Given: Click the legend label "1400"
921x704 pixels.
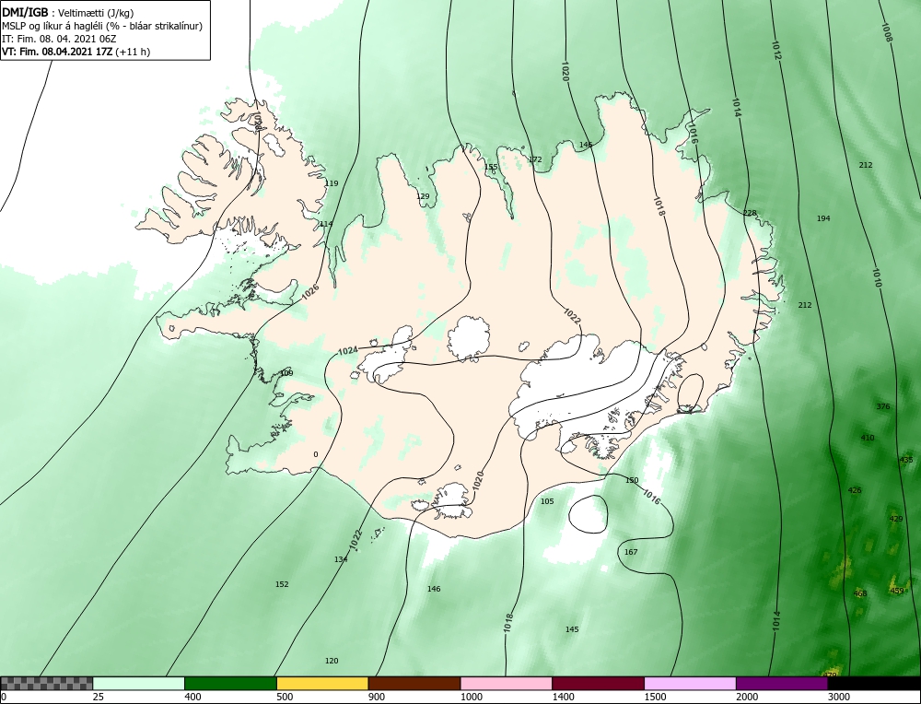Looking at the screenshot, I should 564,697.
